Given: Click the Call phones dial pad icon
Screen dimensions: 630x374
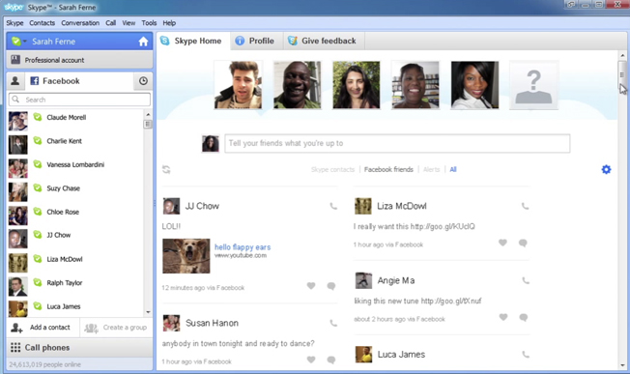Looking at the screenshot, I should (x=15, y=348).
